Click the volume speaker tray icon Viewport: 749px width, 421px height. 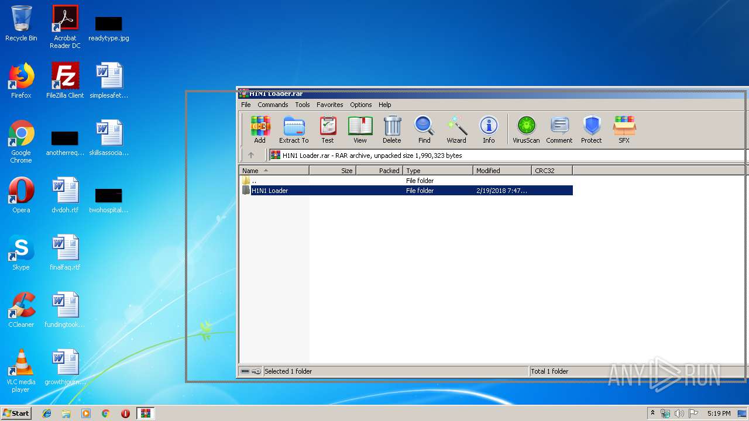679,413
